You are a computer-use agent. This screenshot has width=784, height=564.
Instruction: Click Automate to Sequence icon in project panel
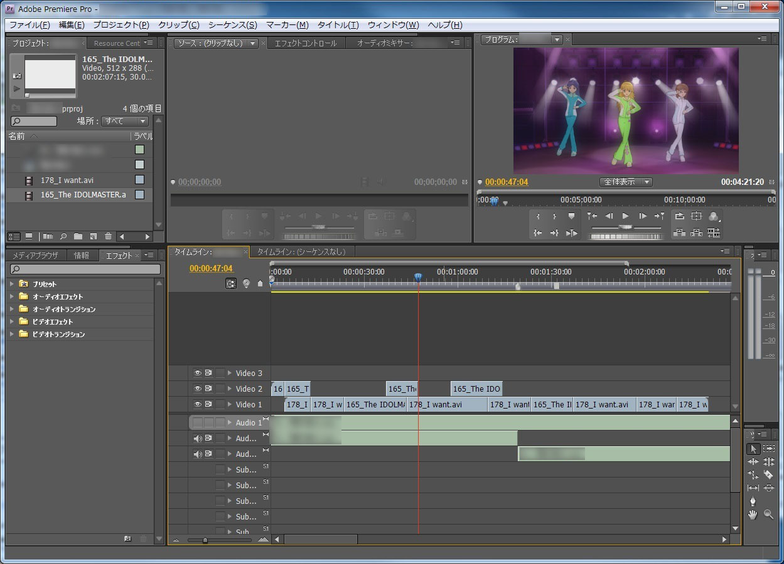click(x=48, y=236)
